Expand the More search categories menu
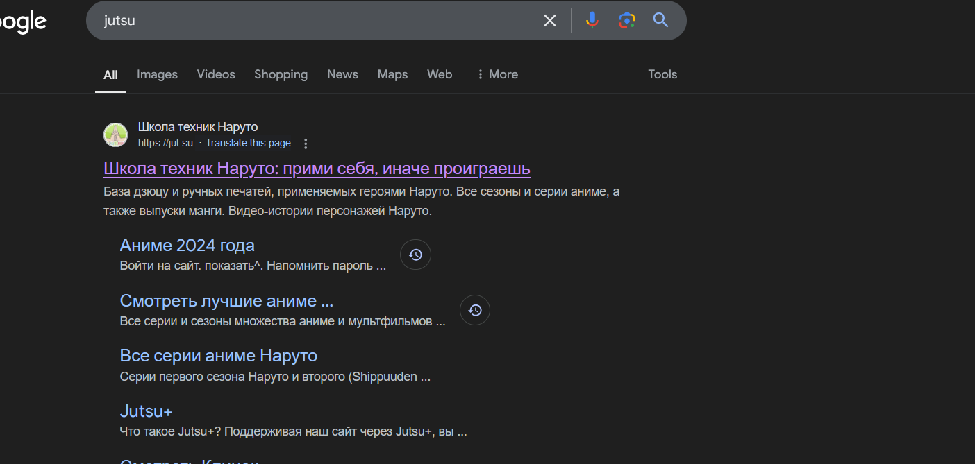The width and height of the screenshot is (975, 464). click(x=497, y=74)
